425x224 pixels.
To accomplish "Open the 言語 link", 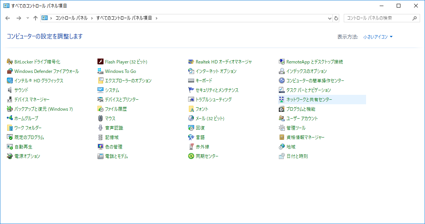I will click(200, 137).
